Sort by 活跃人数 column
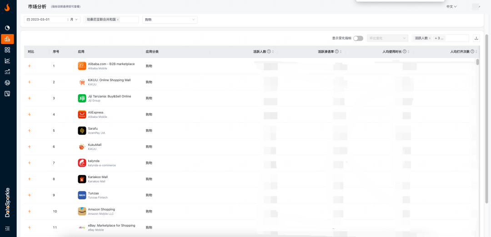 [273, 52]
